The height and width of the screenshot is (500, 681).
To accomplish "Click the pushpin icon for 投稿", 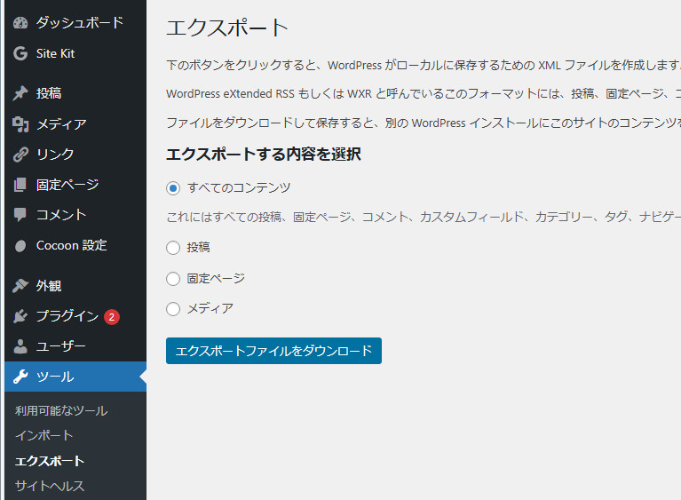I will coord(20,93).
